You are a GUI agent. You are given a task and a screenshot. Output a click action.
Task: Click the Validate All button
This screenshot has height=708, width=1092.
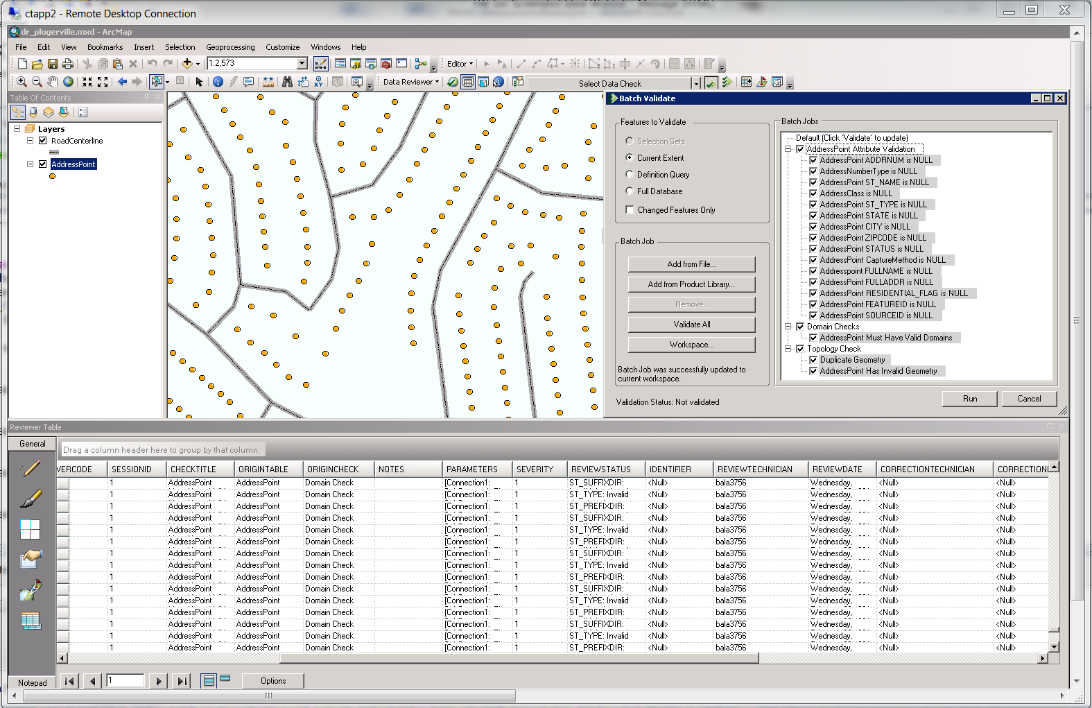(691, 325)
